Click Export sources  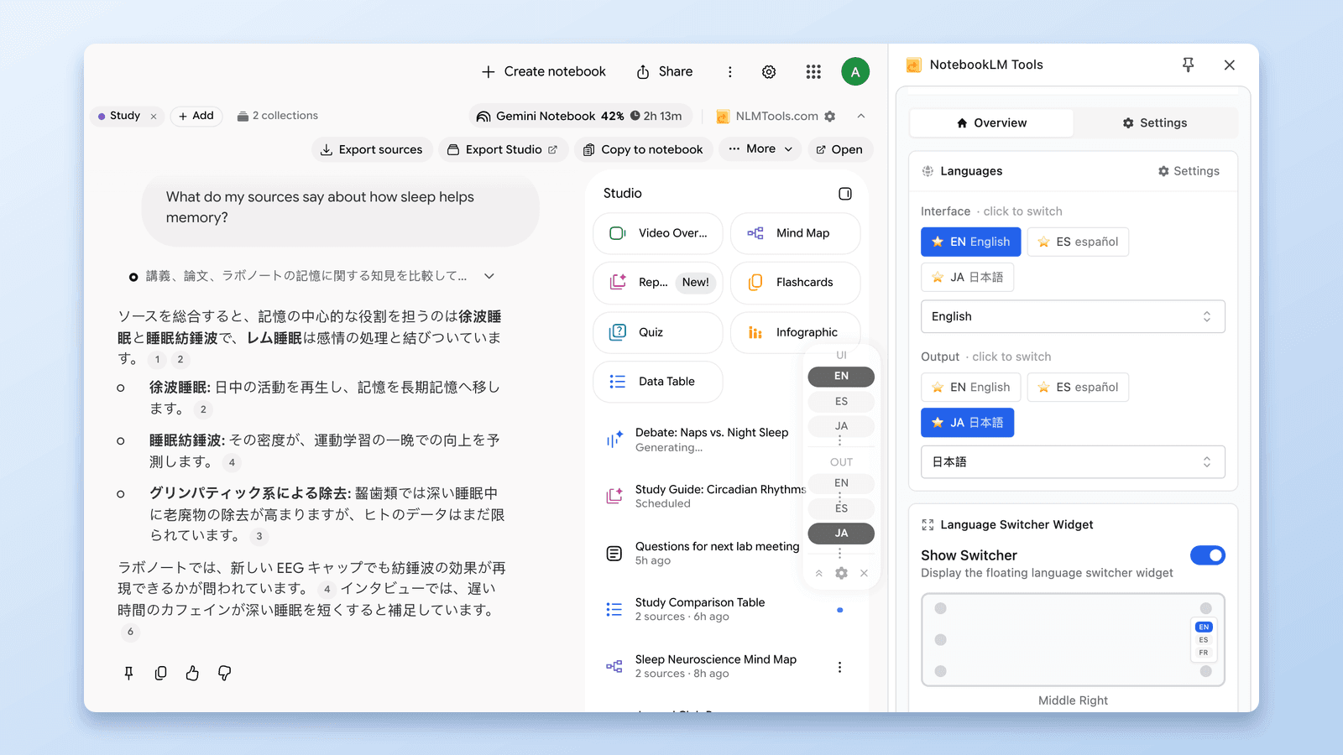[x=372, y=149]
